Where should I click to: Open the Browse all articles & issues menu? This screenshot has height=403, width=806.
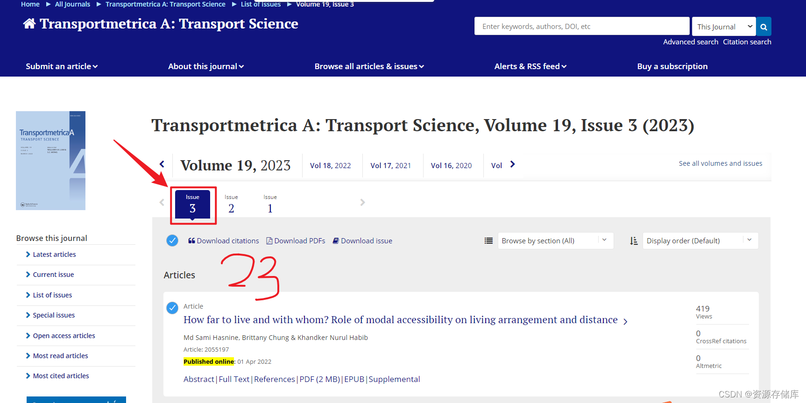pos(369,66)
